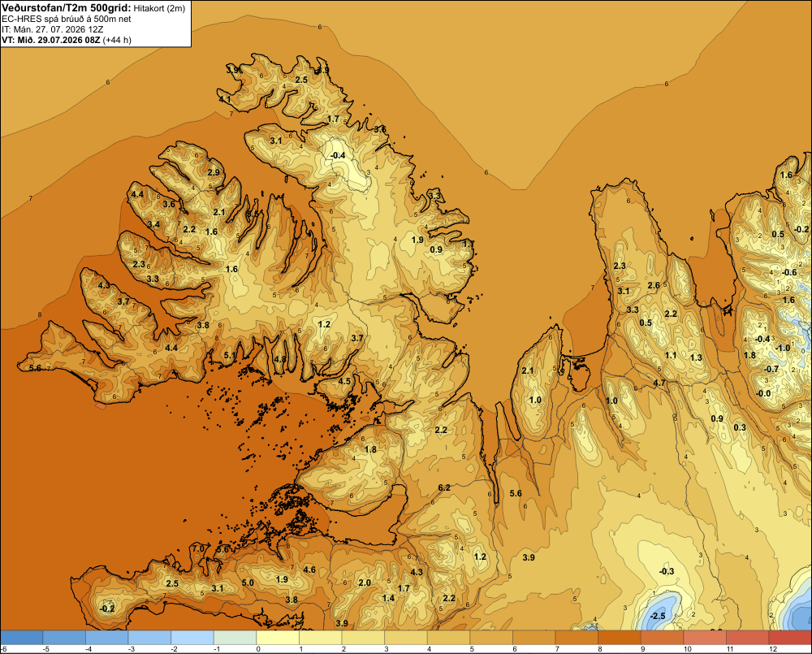Select the red legend swatch above 12
Viewport: 812px width, 654px height.
(790, 638)
